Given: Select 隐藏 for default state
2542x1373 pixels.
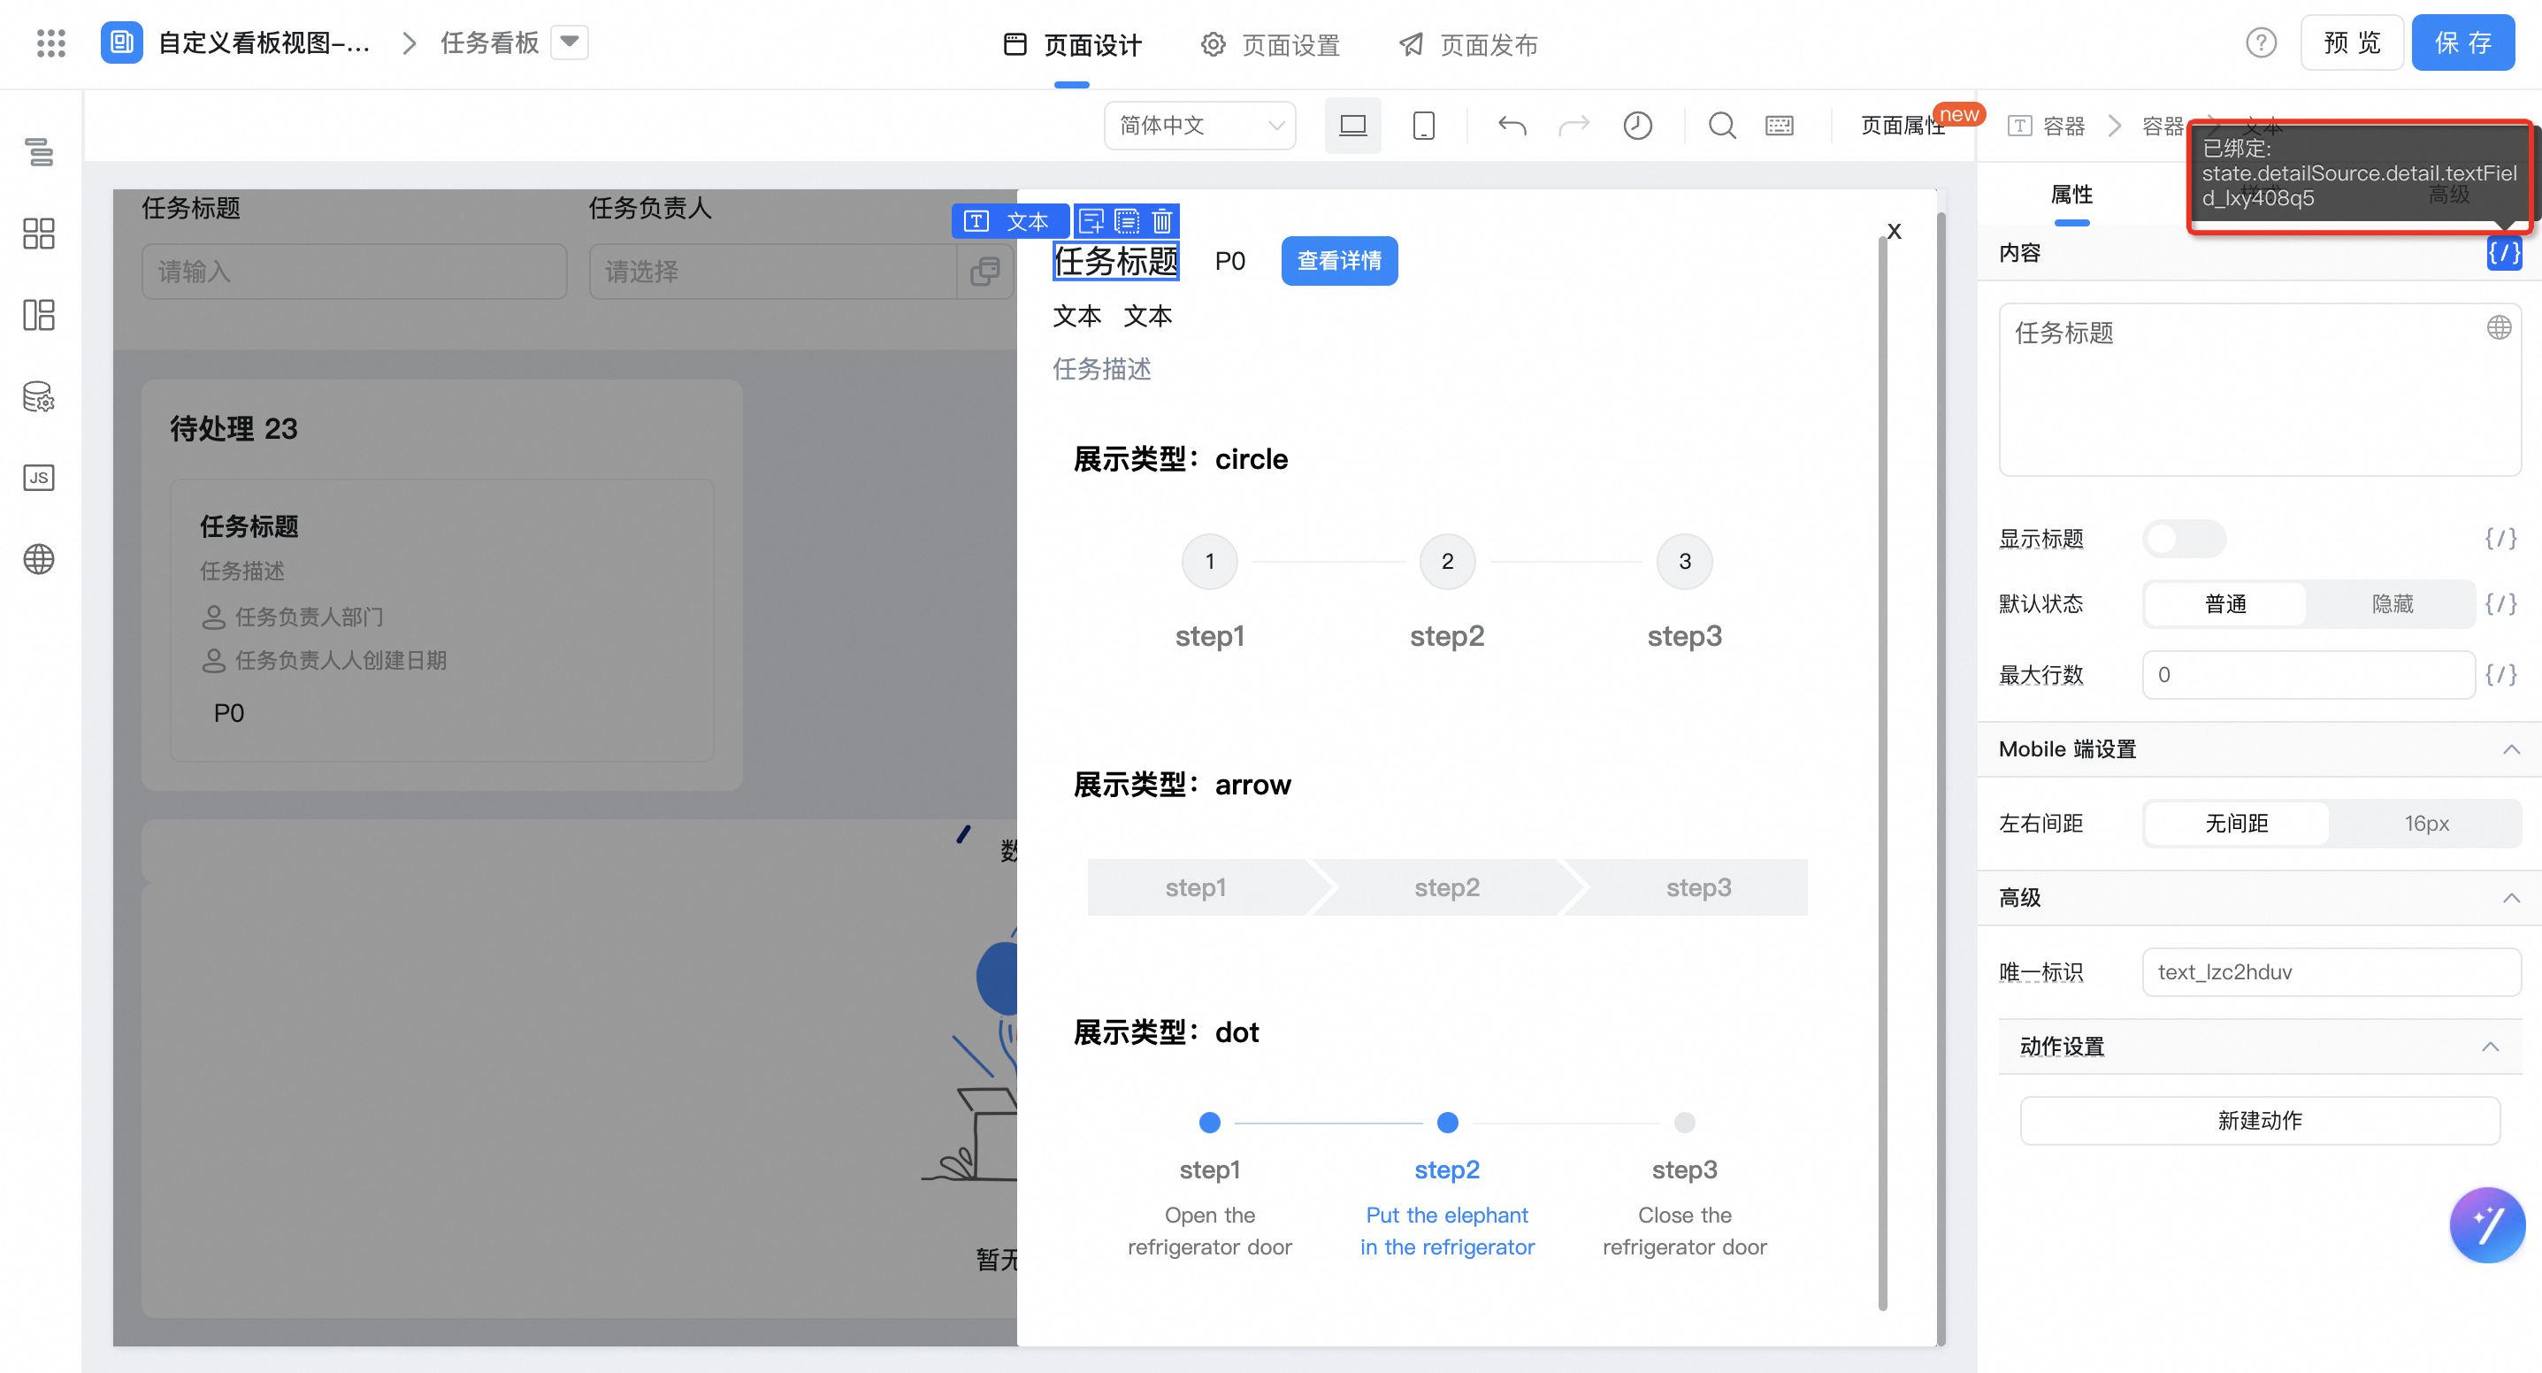Looking at the screenshot, I should [2391, 604].
